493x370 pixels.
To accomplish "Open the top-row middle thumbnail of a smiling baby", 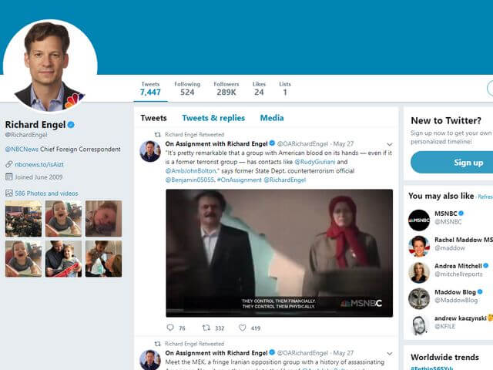I will [x=63, y=219].
